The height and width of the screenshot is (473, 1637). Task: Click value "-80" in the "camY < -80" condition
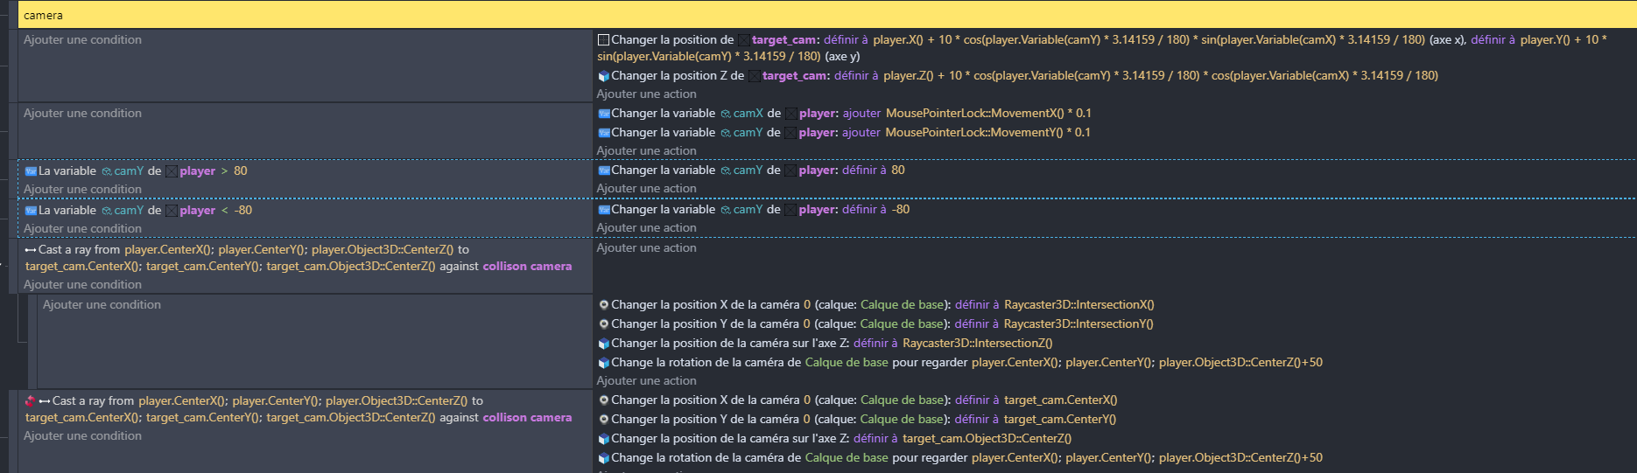click(x=243, y=211)
